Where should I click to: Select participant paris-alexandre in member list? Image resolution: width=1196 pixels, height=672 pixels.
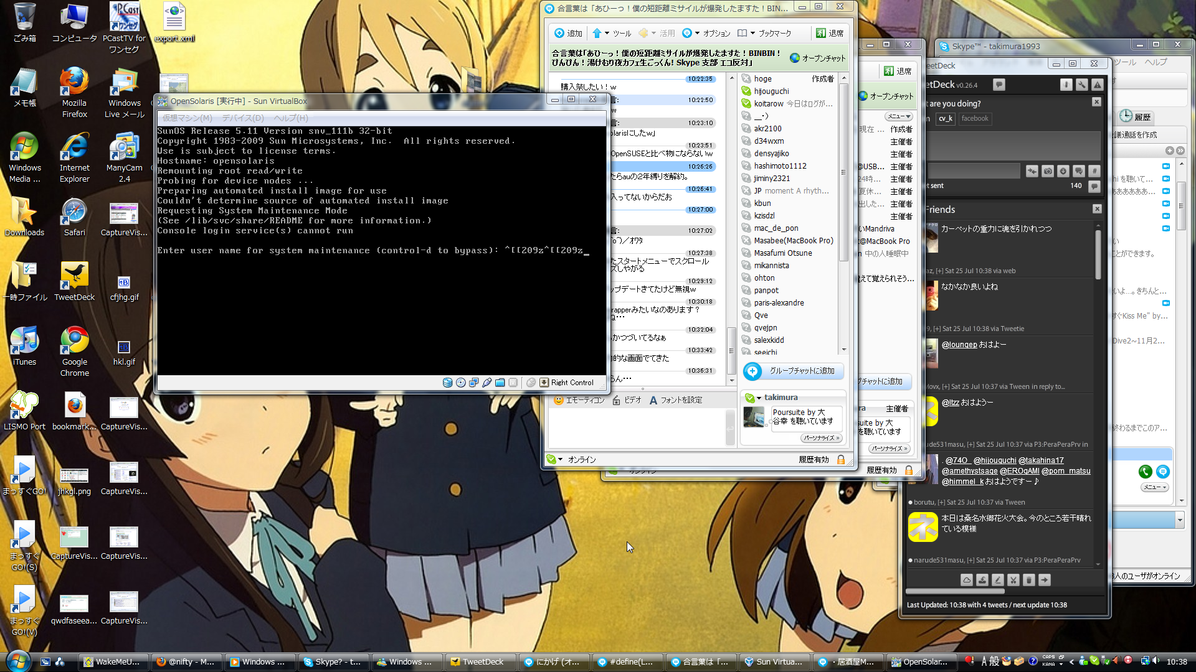coord(779,302)
